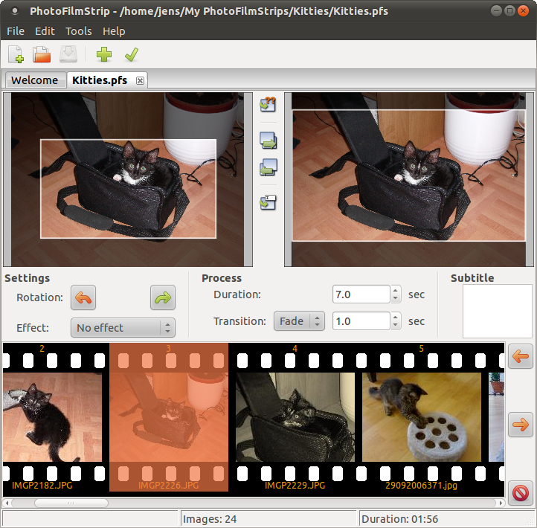Select filmstrip picture IMGP2229.JPG
Screen dimensions: 537x528
point(295,417)
